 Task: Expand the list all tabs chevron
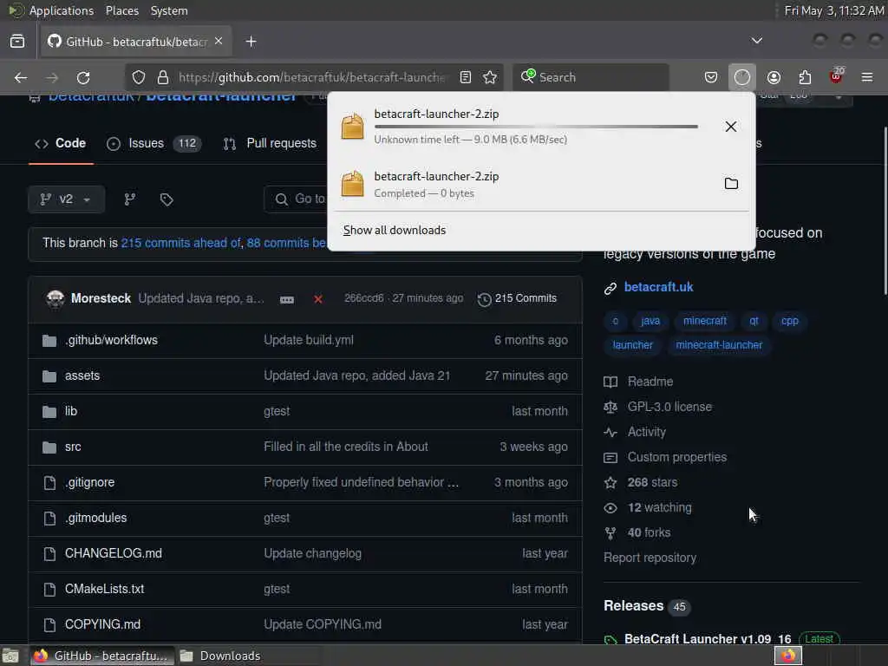(756, 41)
